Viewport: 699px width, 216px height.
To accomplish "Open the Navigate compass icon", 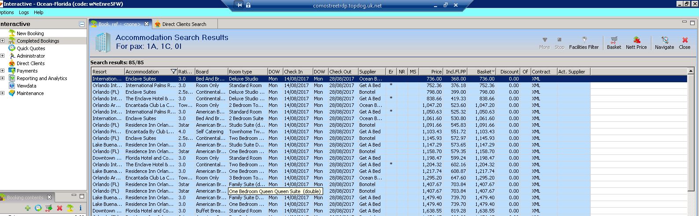I will pos(665,40).
